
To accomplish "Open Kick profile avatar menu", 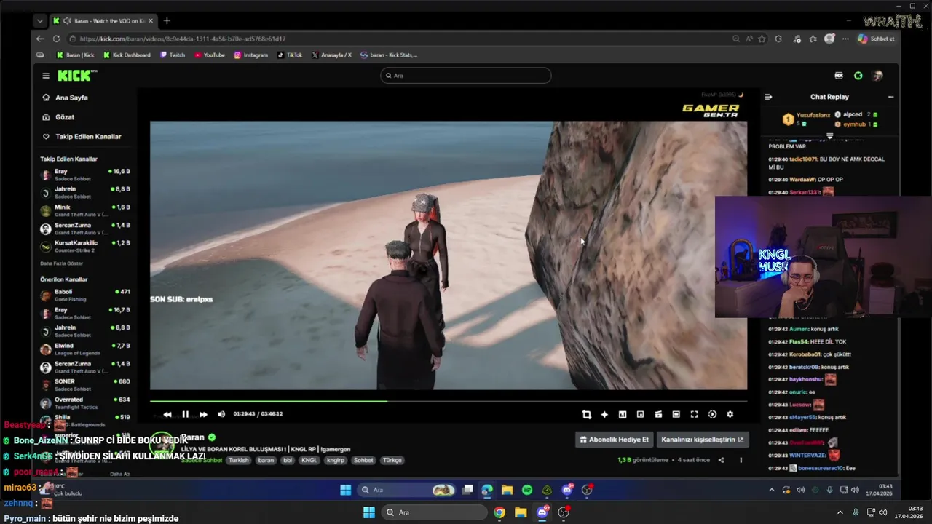I will tap(878, 76).
